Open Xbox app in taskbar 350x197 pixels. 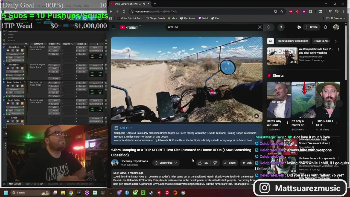tap(135, 193)
